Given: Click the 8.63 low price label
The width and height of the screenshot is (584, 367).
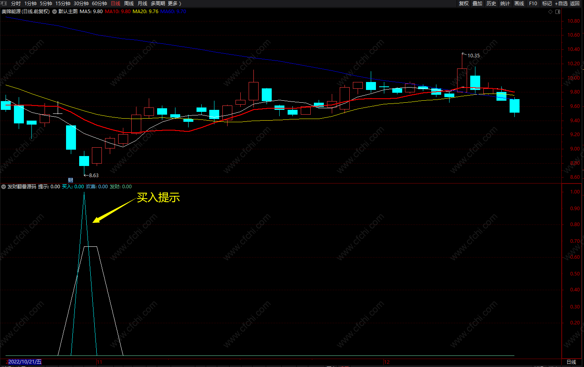Looking at the screenshot, I should coord(94,175).
